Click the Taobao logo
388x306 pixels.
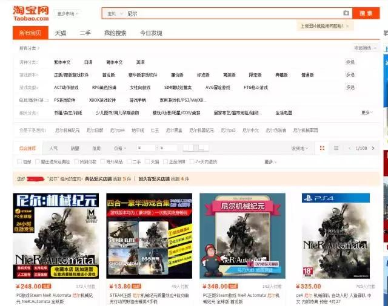31,13
